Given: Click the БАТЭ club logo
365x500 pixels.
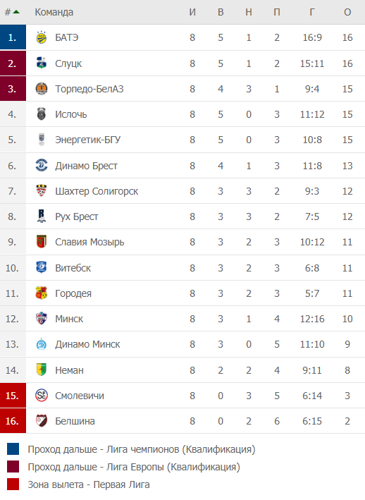Looking at the screenshot, I should pyautogui.click(x=42, y=37).
